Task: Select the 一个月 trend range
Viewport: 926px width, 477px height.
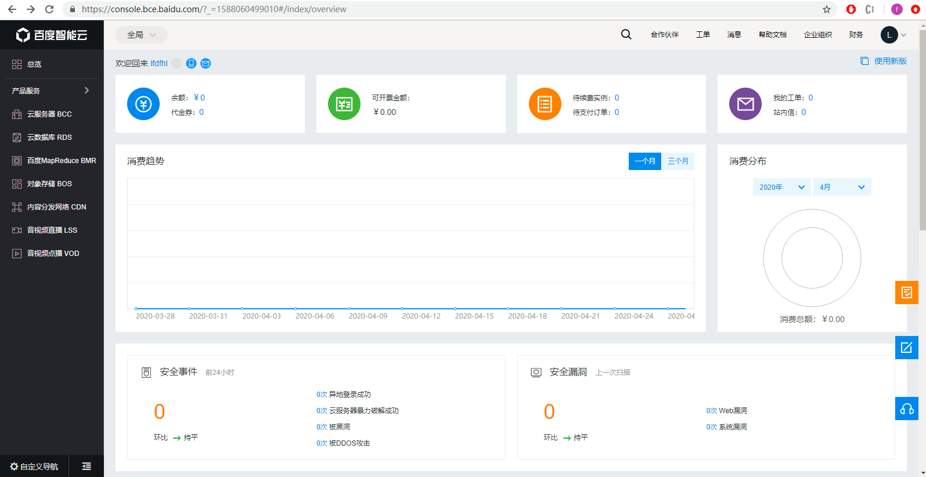Action: 645,161
